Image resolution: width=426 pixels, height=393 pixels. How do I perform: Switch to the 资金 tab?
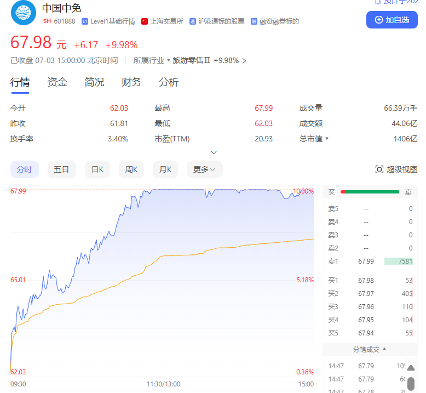click(57, 82)
